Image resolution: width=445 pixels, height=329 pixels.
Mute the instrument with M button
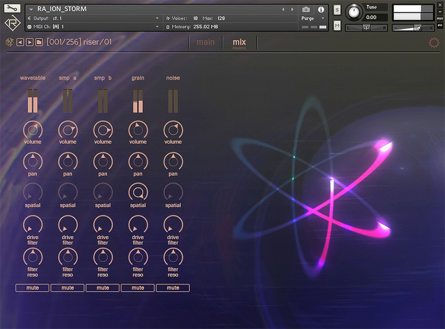(x=337, y=26)
